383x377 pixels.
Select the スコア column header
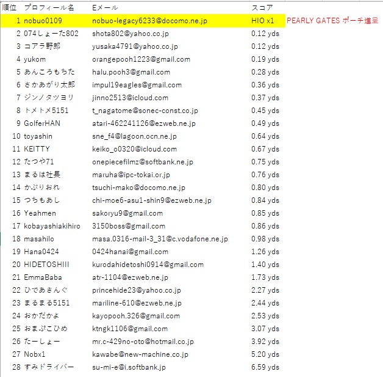[262, 8]
